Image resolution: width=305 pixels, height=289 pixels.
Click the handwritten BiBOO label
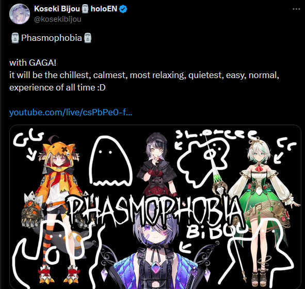coord(216,232)
